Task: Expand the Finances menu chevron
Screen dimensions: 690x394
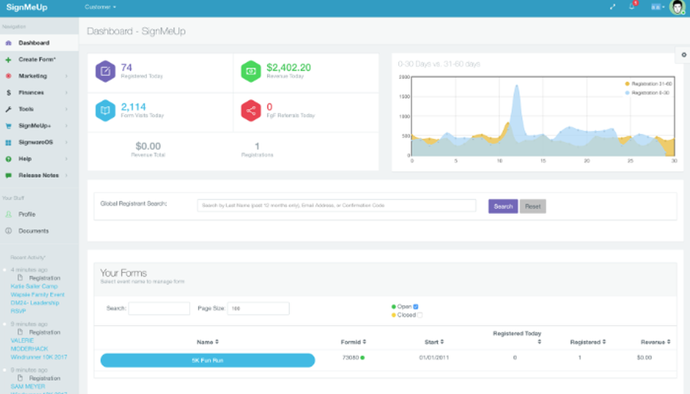Action: pos(66,93)
